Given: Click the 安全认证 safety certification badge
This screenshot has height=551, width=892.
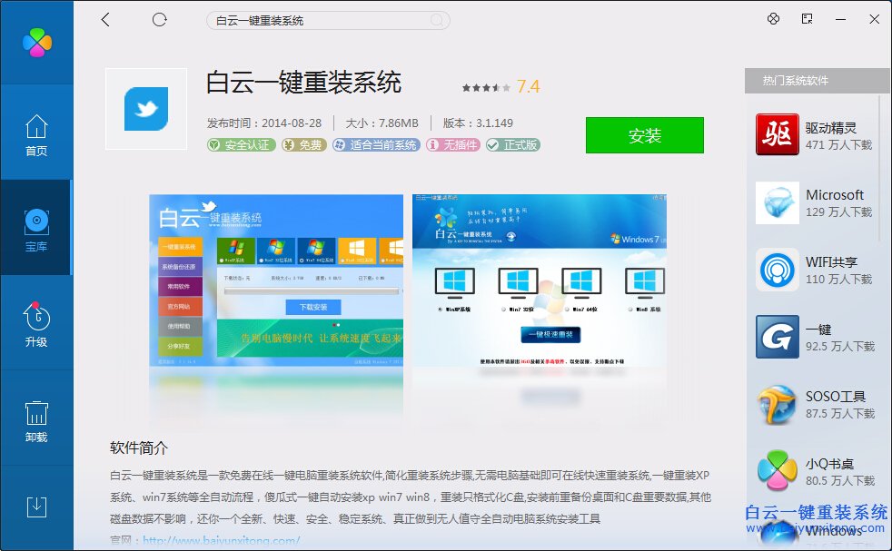Looking at the screenshot, I should click(241, 145).
